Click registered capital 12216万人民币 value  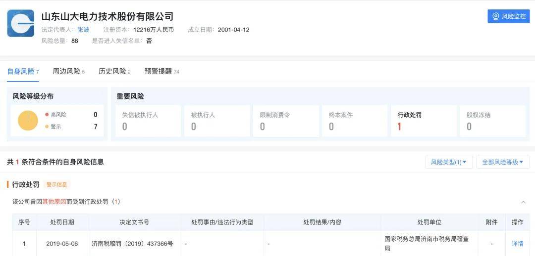154,30
